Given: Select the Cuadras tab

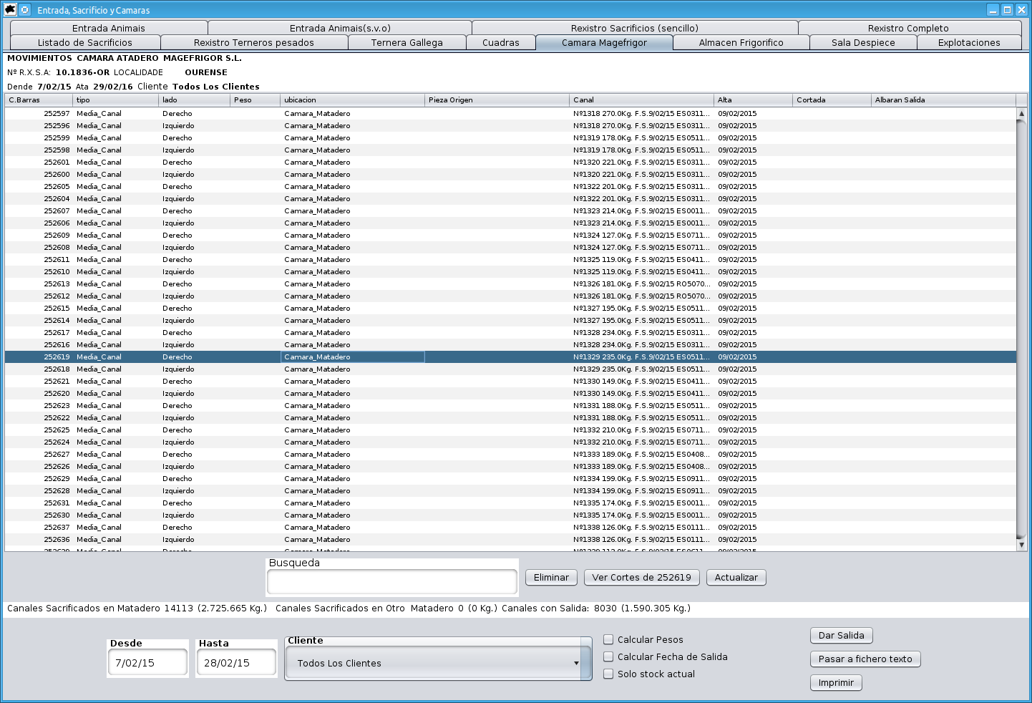Looking at the screenshot, I should pyautogui.click(x=501, y=42).
